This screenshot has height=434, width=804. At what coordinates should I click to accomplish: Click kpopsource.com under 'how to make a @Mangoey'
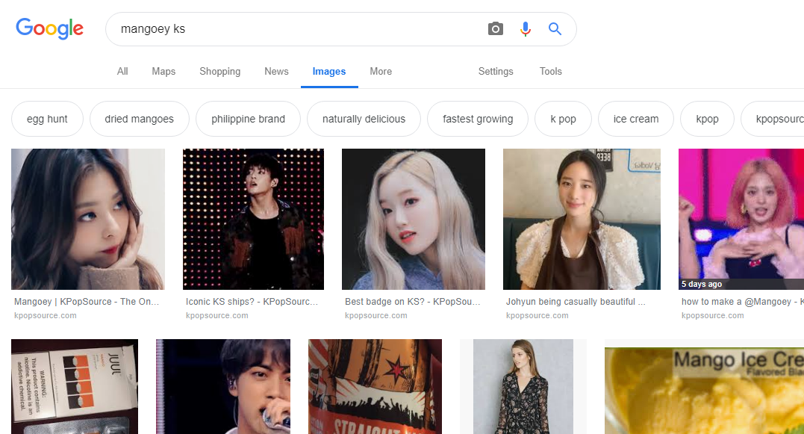[x=713, y=315]
